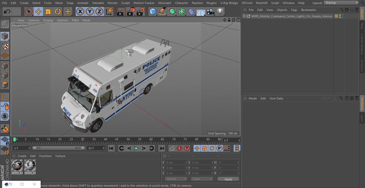365x188 pixels.
Task: Click the Undo arrow icon
Action: (7, 11)
